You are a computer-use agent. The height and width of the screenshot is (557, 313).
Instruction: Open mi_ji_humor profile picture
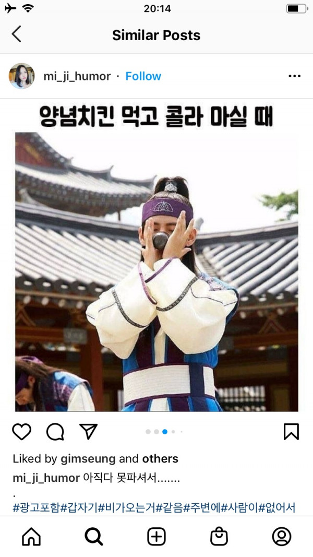pos(21,76)
